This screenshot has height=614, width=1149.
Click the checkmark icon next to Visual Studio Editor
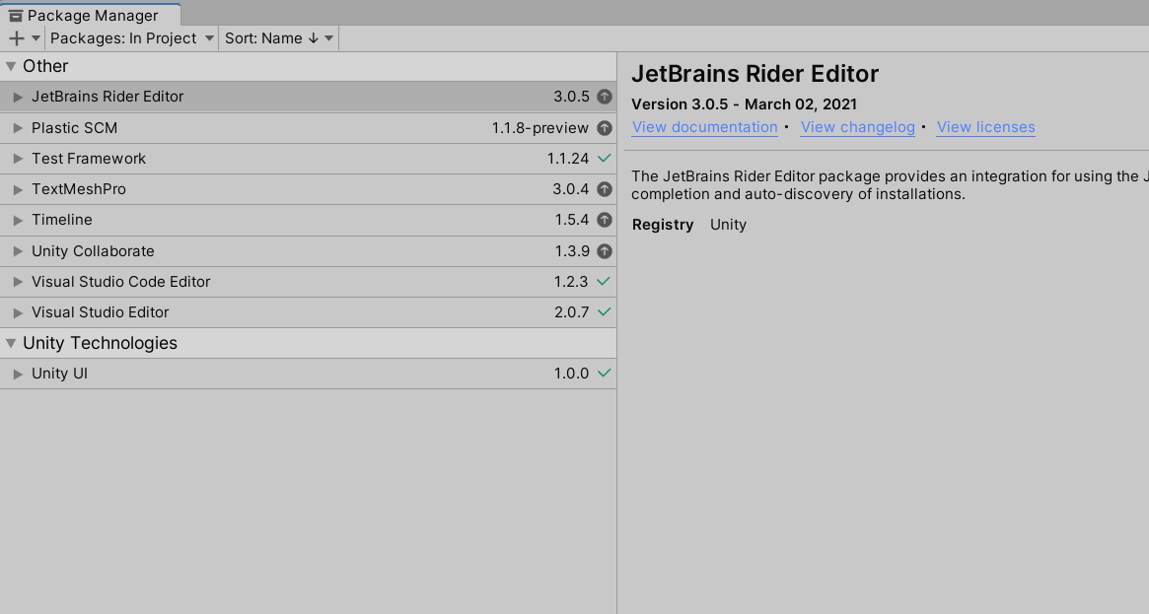click(x=605, y=312)
